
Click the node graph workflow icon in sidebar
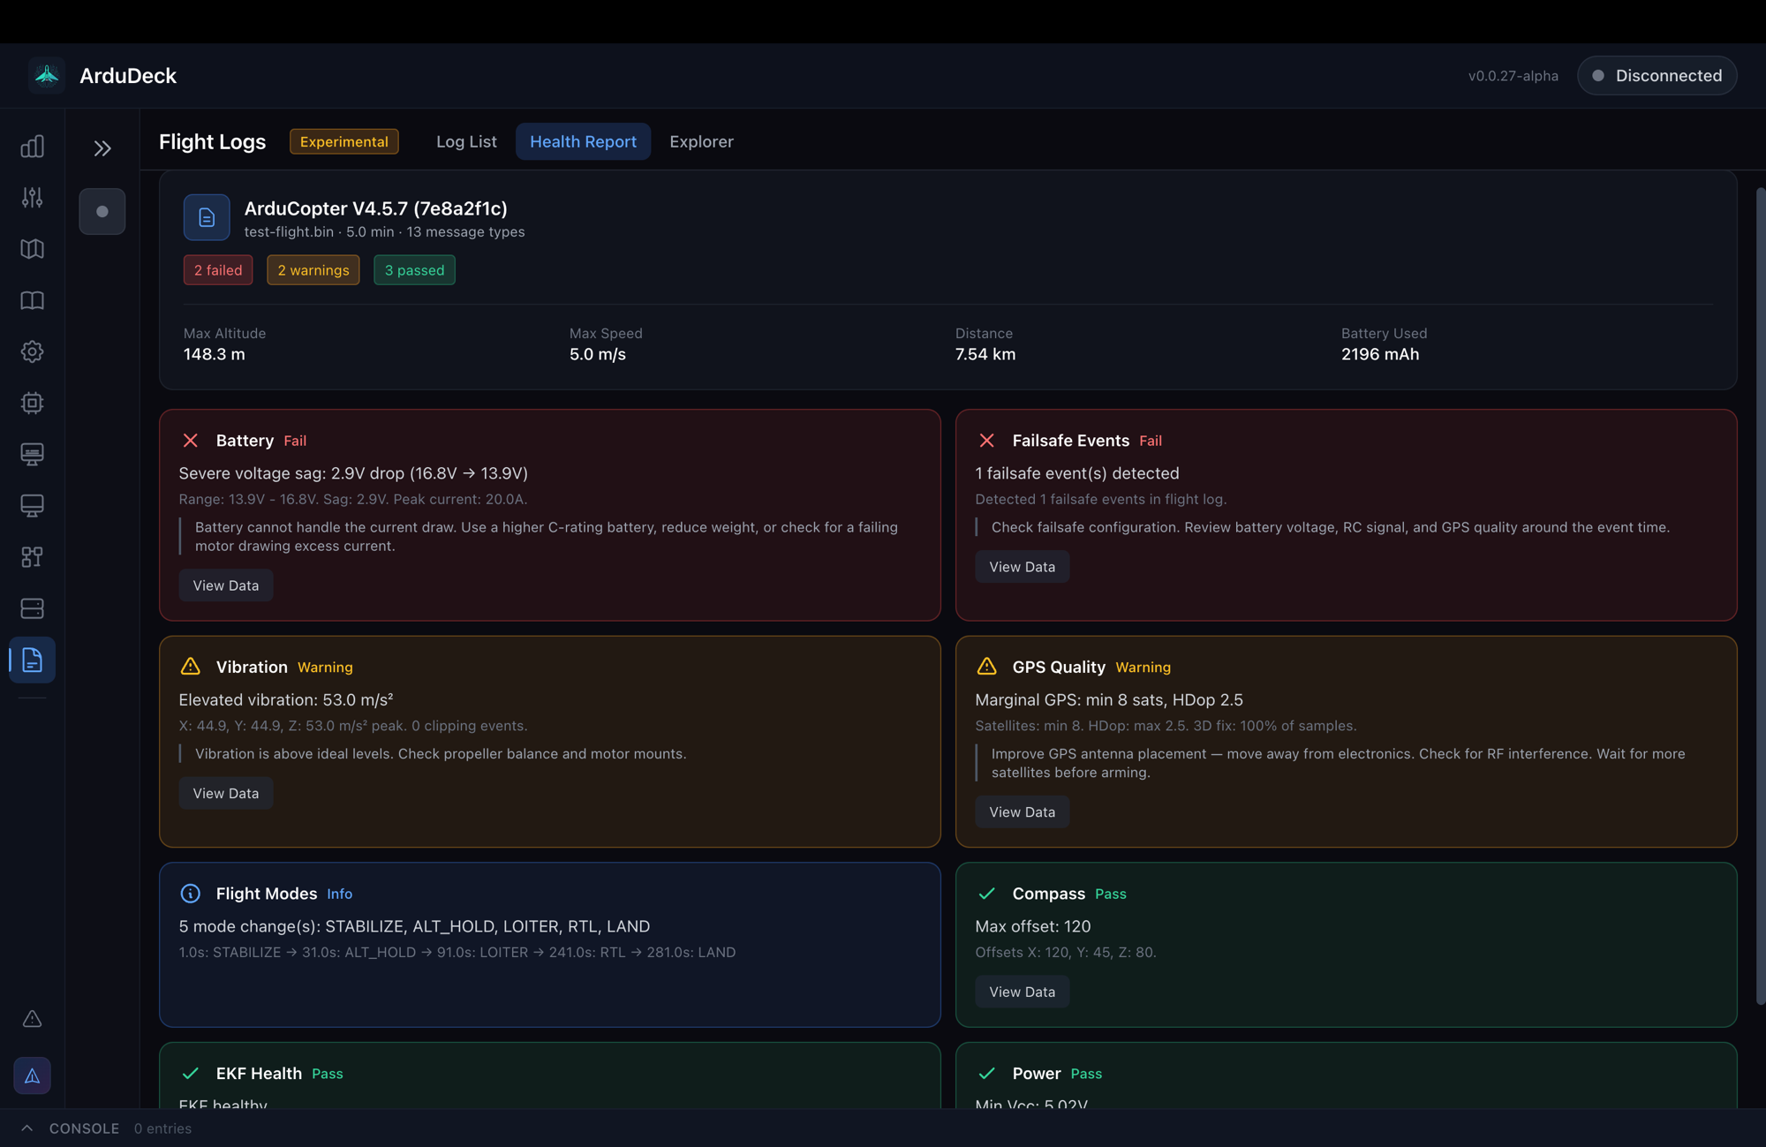pyautogui.click(x=33, y=557)
